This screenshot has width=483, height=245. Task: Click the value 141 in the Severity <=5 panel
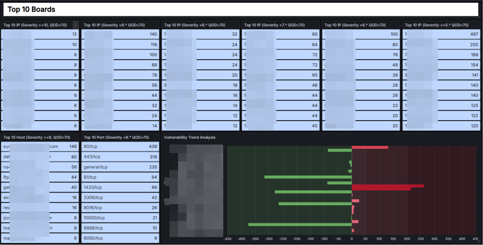point(474,75)
